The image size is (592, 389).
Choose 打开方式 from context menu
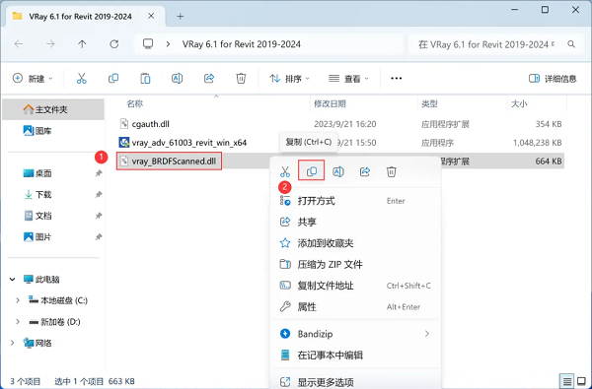click(355, 201)
